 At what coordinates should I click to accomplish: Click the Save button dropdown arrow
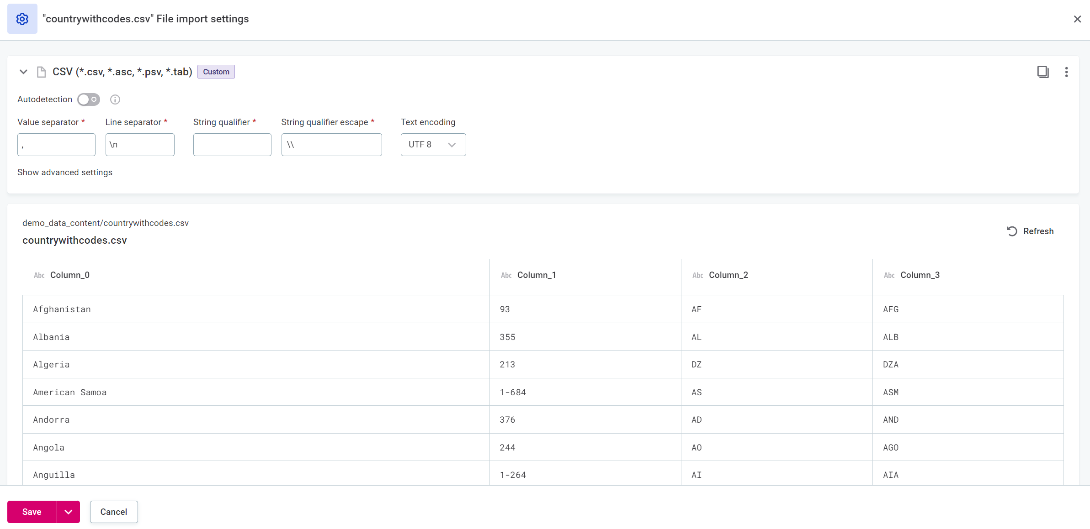(68, 512)
